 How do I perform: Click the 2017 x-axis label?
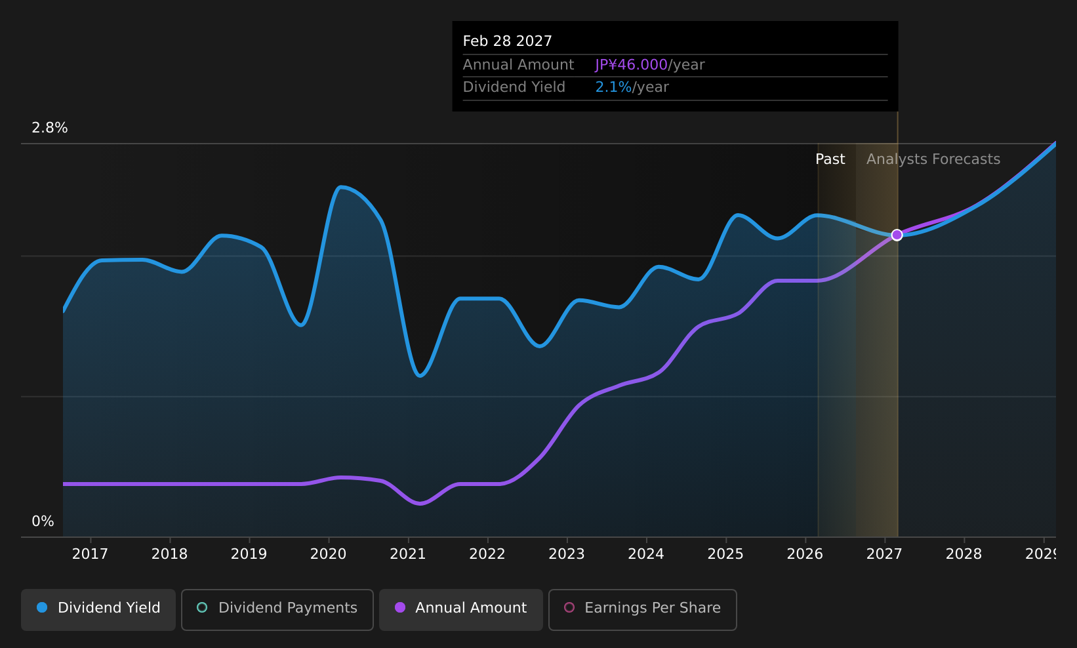(x=90, y=554)
